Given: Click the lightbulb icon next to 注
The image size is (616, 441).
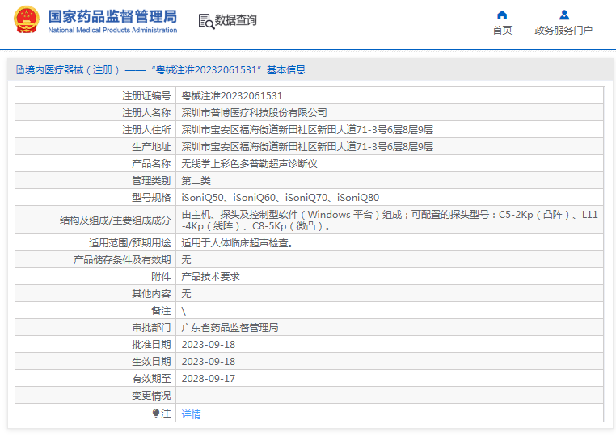Looking at the screenshot, I should [x=156, y=413].
